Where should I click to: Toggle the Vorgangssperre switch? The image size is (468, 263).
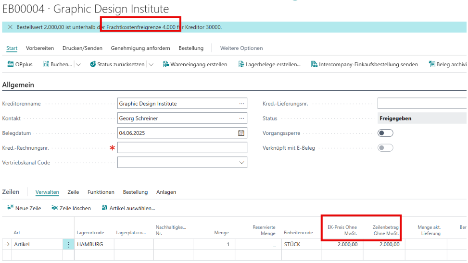coord(385,133)
